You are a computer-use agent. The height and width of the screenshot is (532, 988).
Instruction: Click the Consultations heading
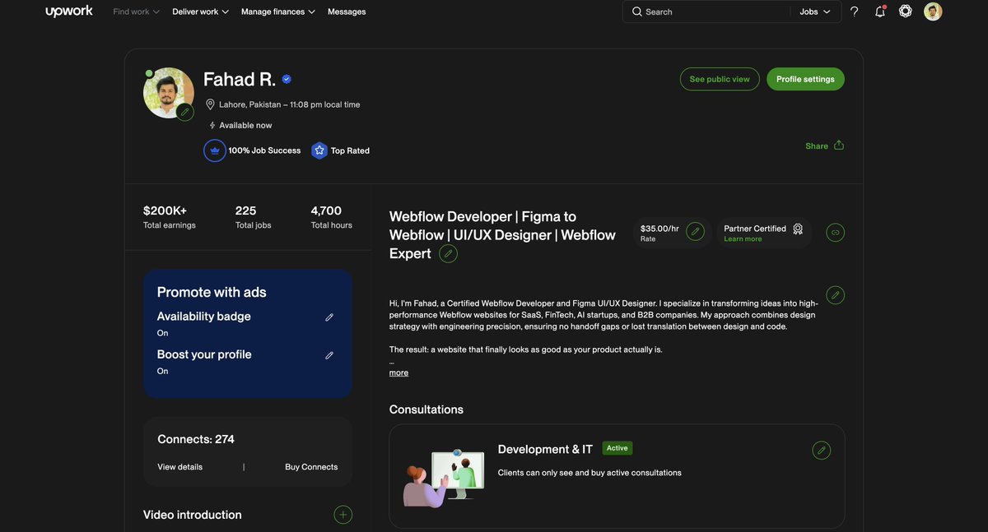click(x=426, y=409)
